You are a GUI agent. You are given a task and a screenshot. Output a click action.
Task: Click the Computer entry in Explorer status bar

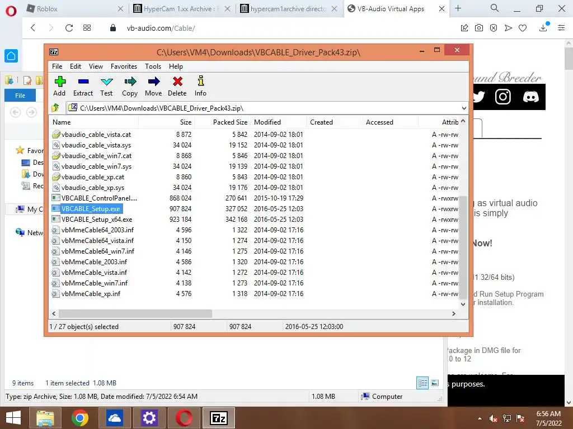(x=382, y=397)
